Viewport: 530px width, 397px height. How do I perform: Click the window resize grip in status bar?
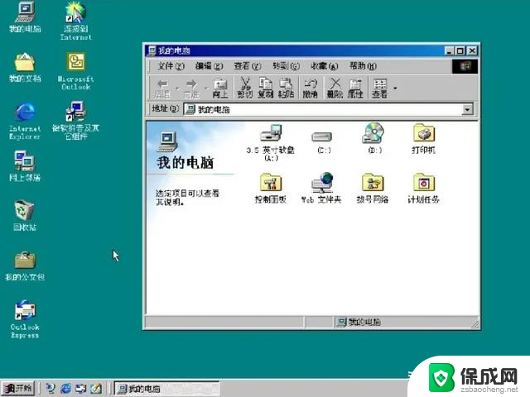pyautogui.click(x=475, y=324)
